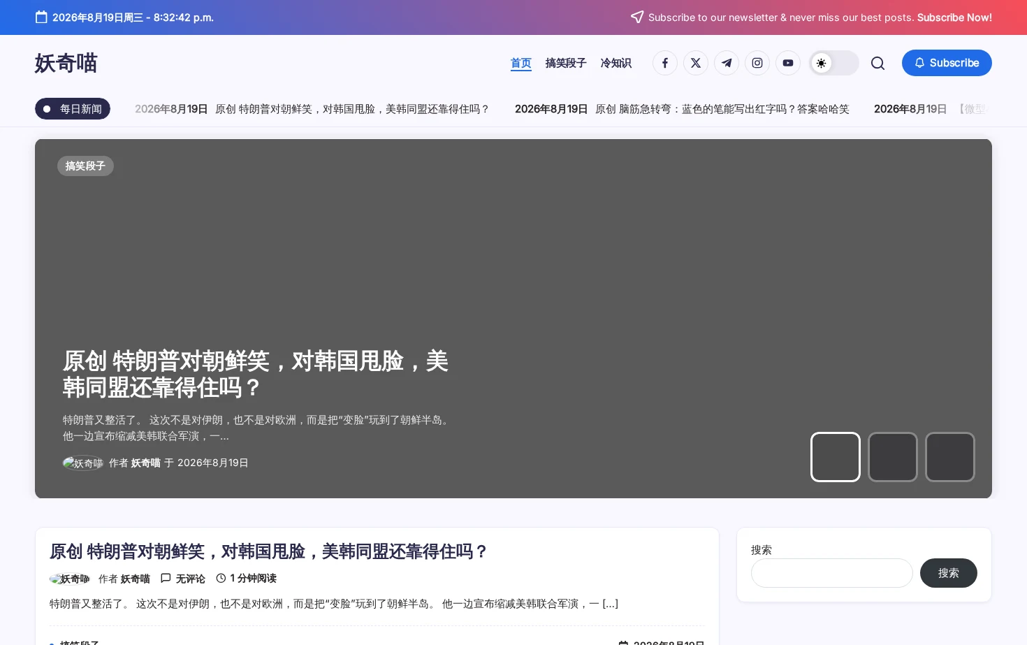1027x645 pixels.
Task: Click author name 妖奇喵 in article card
Action: [x=136, y=579]
